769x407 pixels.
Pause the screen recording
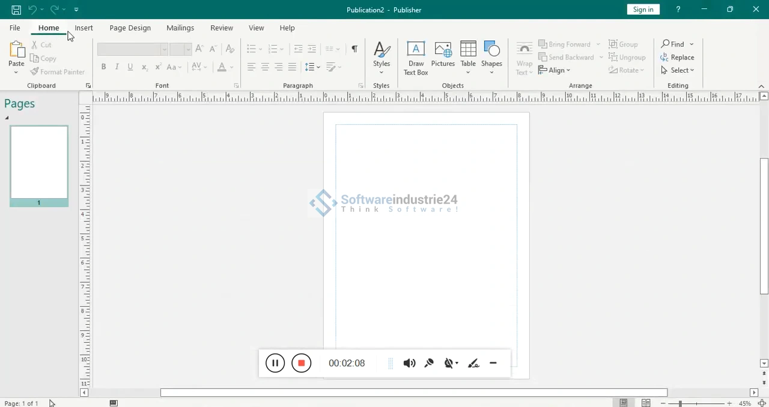coord(275,363)
